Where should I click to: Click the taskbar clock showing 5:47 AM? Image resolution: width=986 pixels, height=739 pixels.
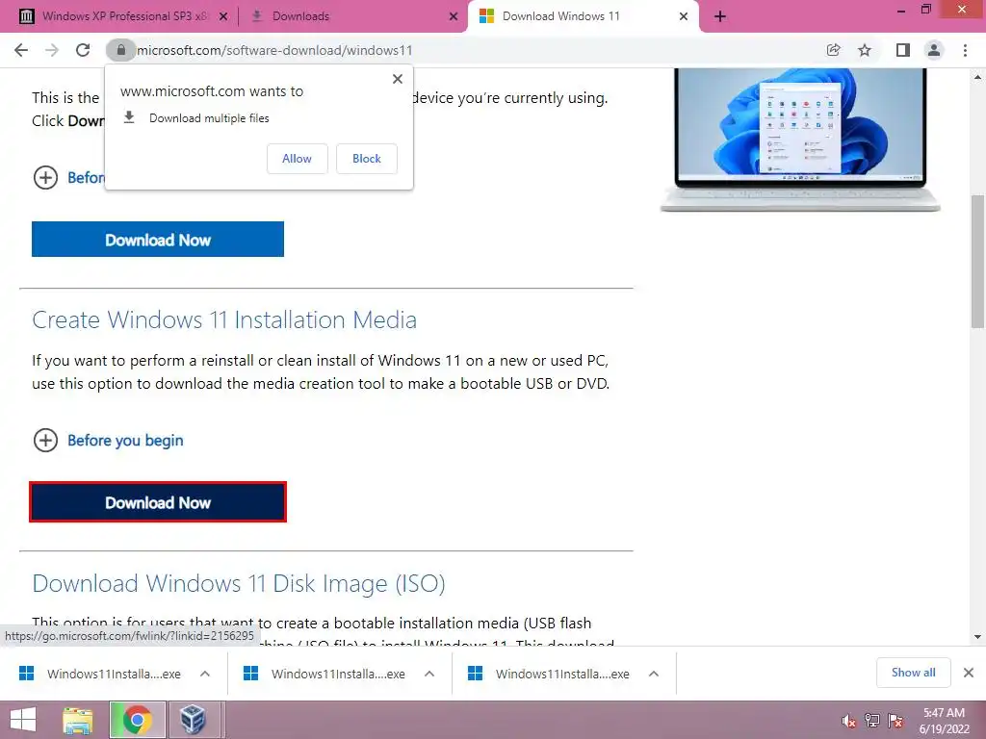(x=944, y=721)
